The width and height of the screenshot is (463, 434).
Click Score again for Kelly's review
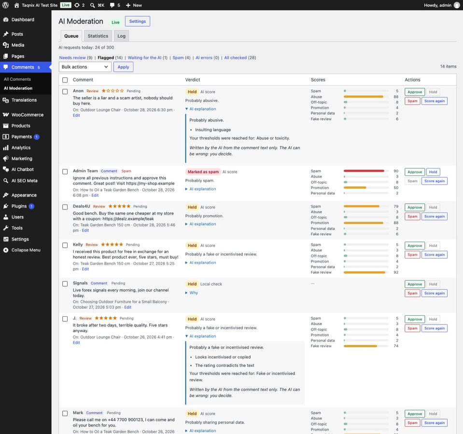click(x=435, y=254)
